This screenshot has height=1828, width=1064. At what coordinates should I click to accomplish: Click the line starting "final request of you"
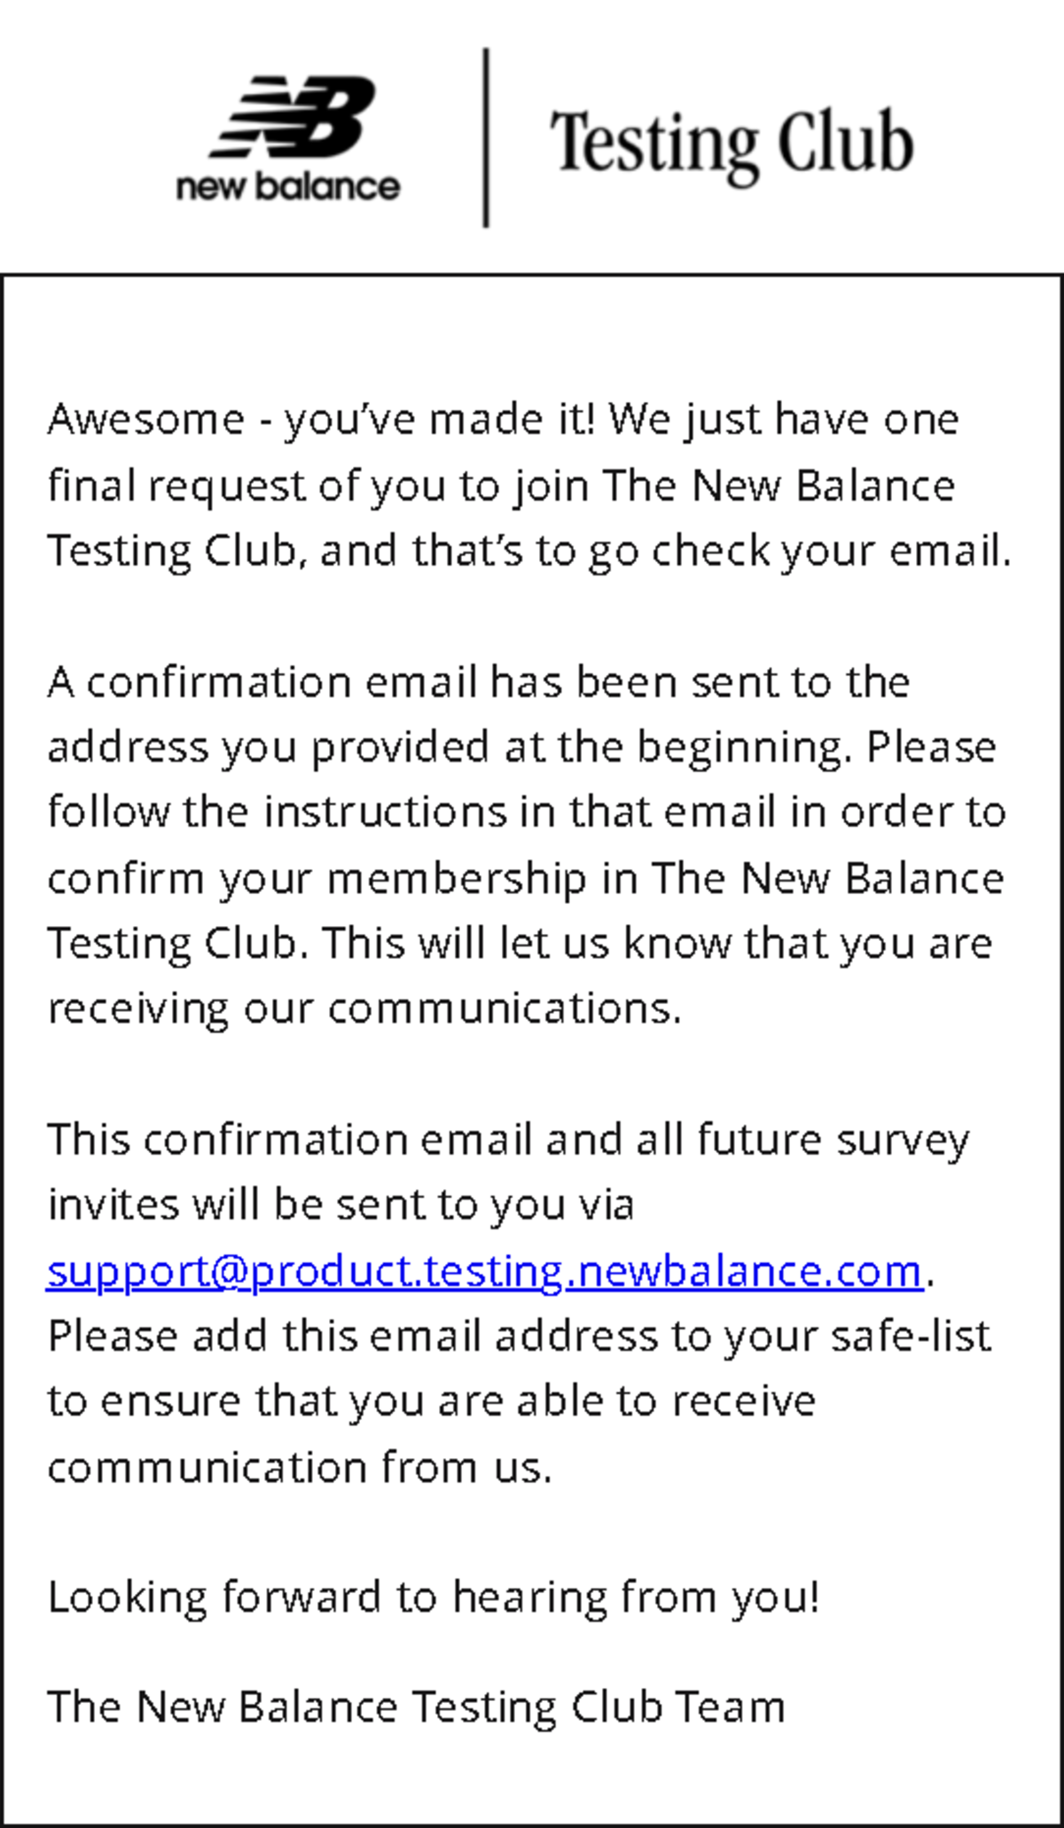click(501, 486)
